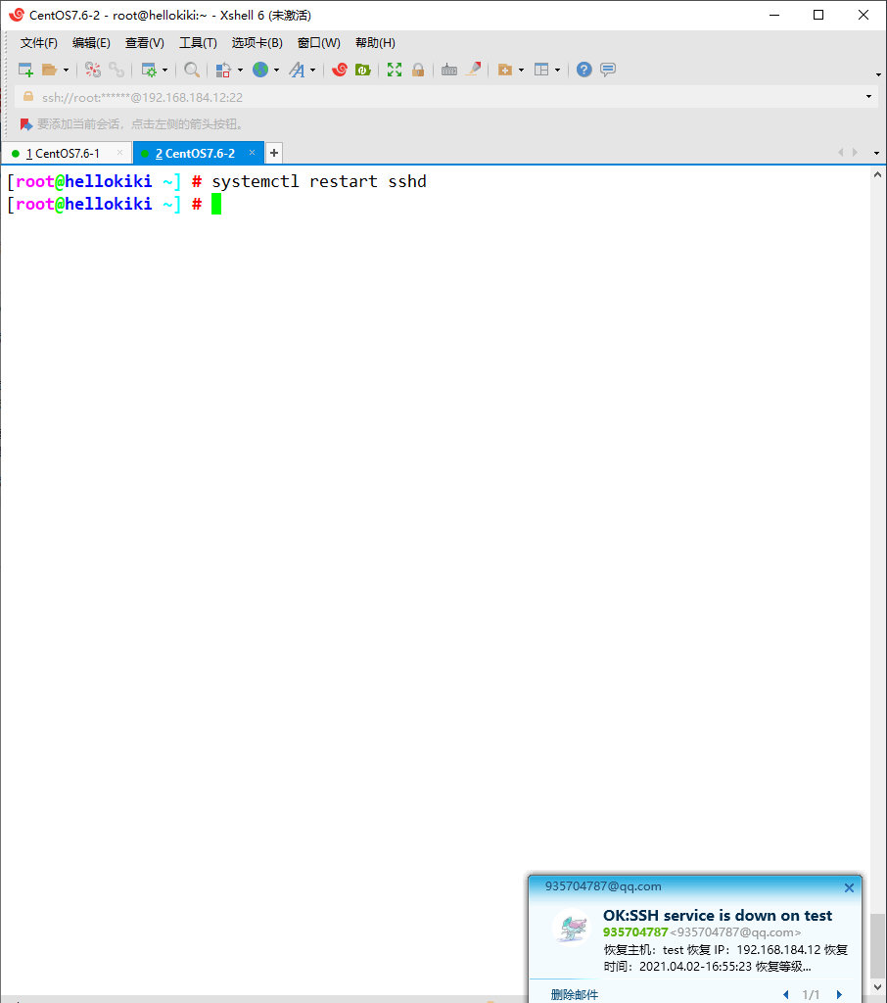Screen dimensions: 887x1003
Task: Click the Open session folder icon
Action: 49,70
